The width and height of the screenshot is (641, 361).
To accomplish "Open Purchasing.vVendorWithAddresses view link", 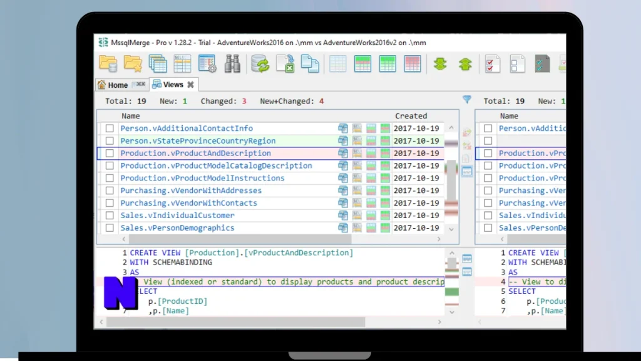I will [x=191, y=191].
